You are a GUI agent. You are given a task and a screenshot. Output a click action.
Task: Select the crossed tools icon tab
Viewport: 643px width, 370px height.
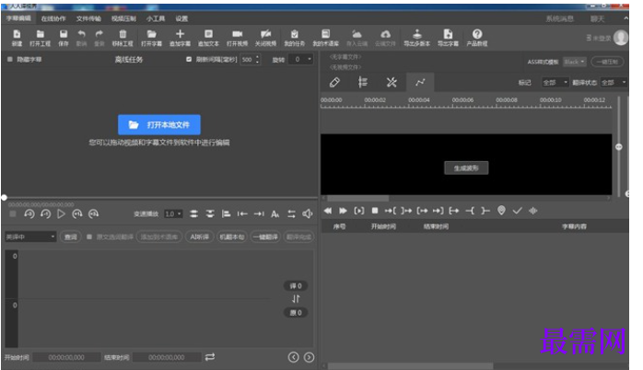(392, 82)
